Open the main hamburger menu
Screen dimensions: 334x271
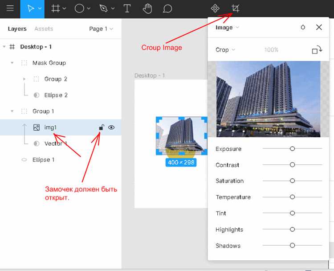pyautogui.click(x=10, y=8)
